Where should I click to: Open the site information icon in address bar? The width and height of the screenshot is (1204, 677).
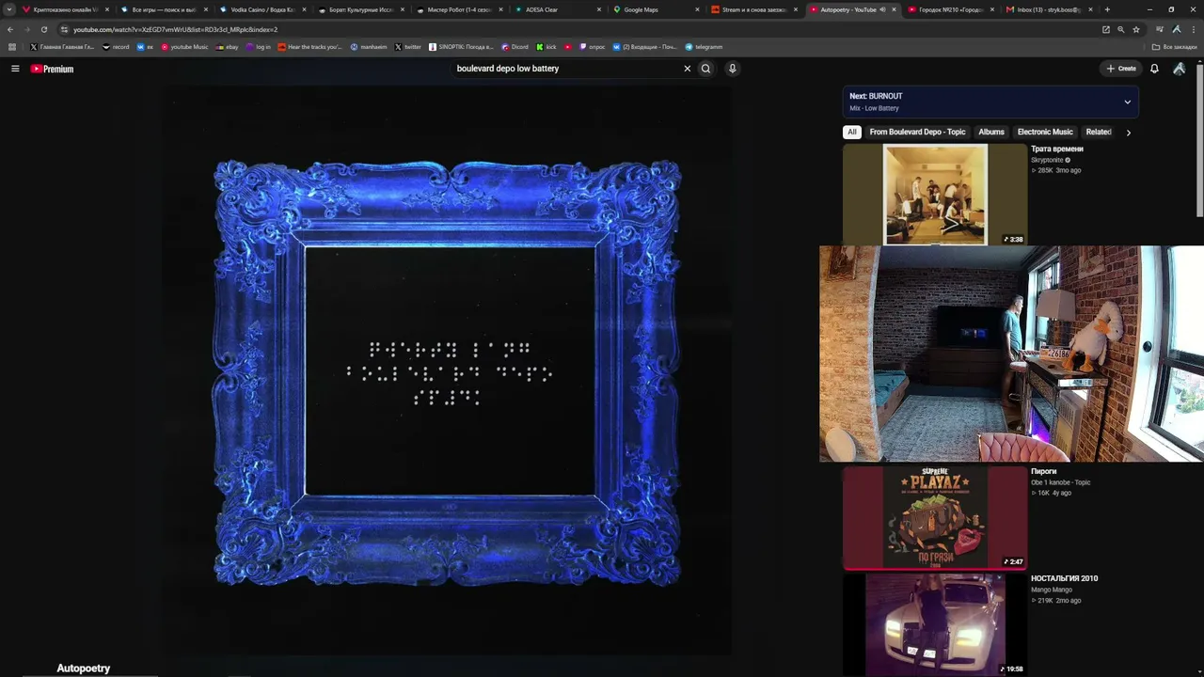click(64, 29)
